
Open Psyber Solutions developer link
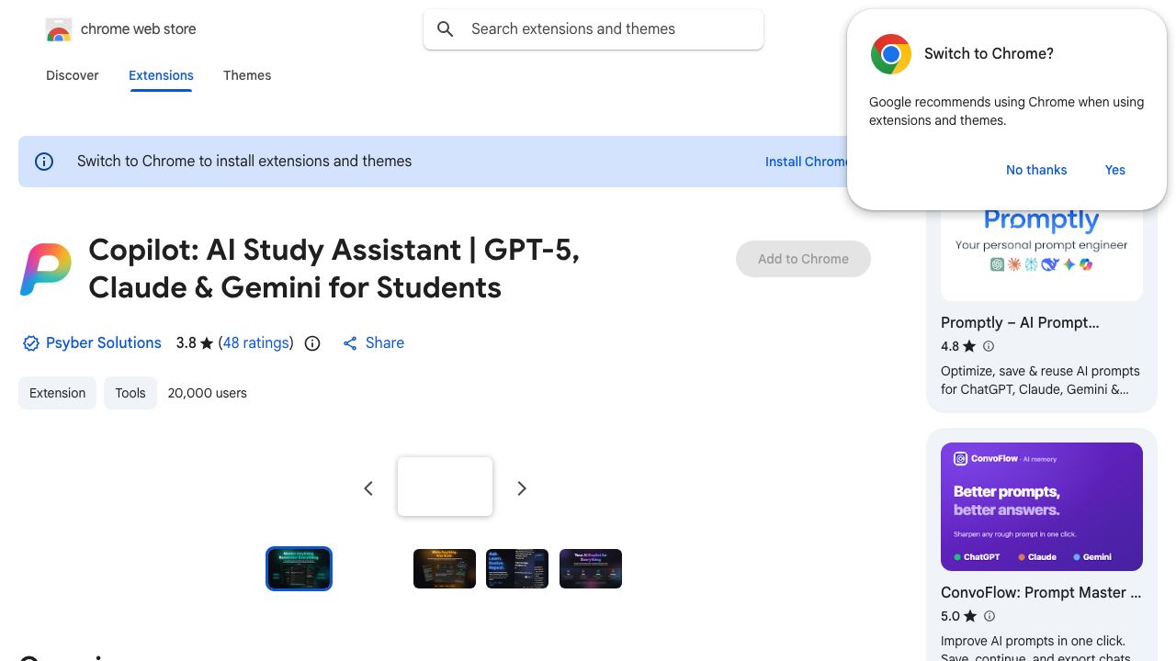104,342
